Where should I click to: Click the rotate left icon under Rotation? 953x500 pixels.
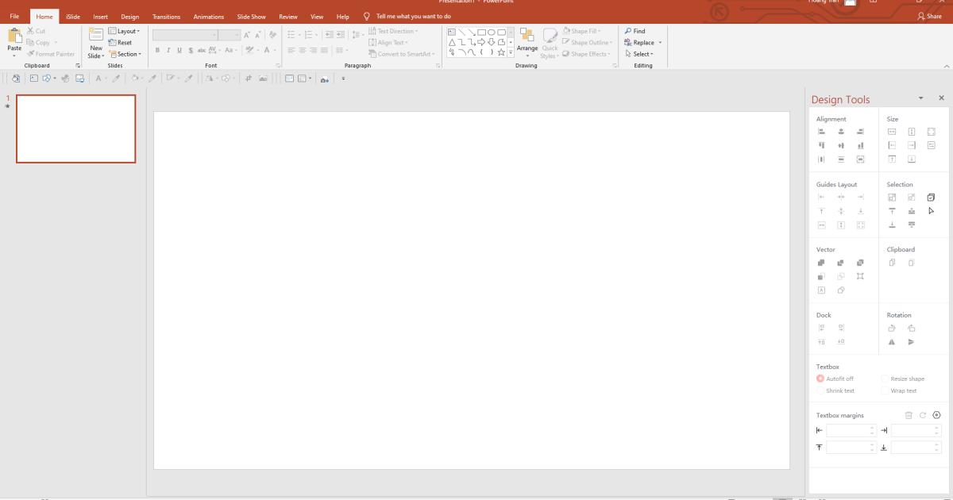point(912,328)
